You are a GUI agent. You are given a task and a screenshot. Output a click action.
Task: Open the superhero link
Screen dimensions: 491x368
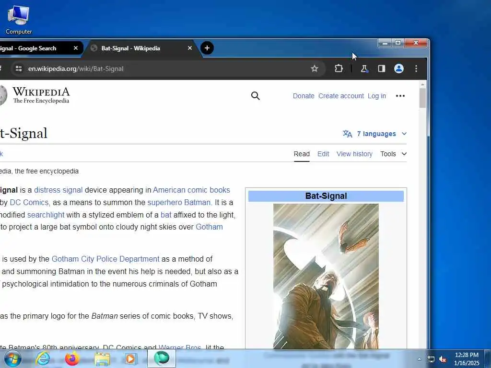164,203
